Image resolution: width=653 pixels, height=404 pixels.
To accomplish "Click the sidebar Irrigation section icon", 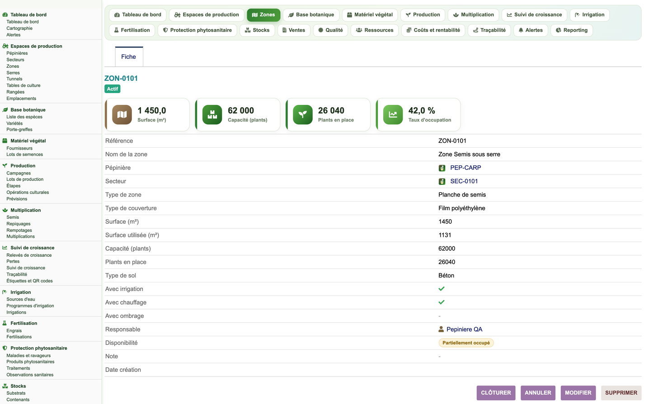I will (x=5, y=292).
